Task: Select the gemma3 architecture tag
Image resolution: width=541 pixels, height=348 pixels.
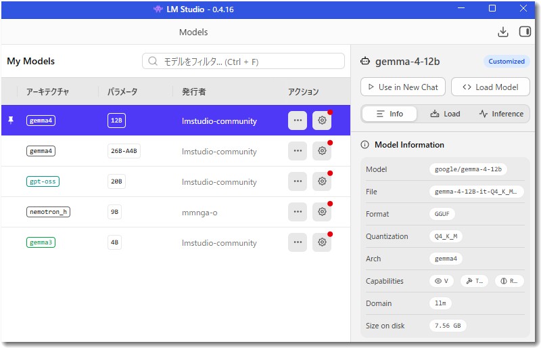Action: click(x=41, y=242)
